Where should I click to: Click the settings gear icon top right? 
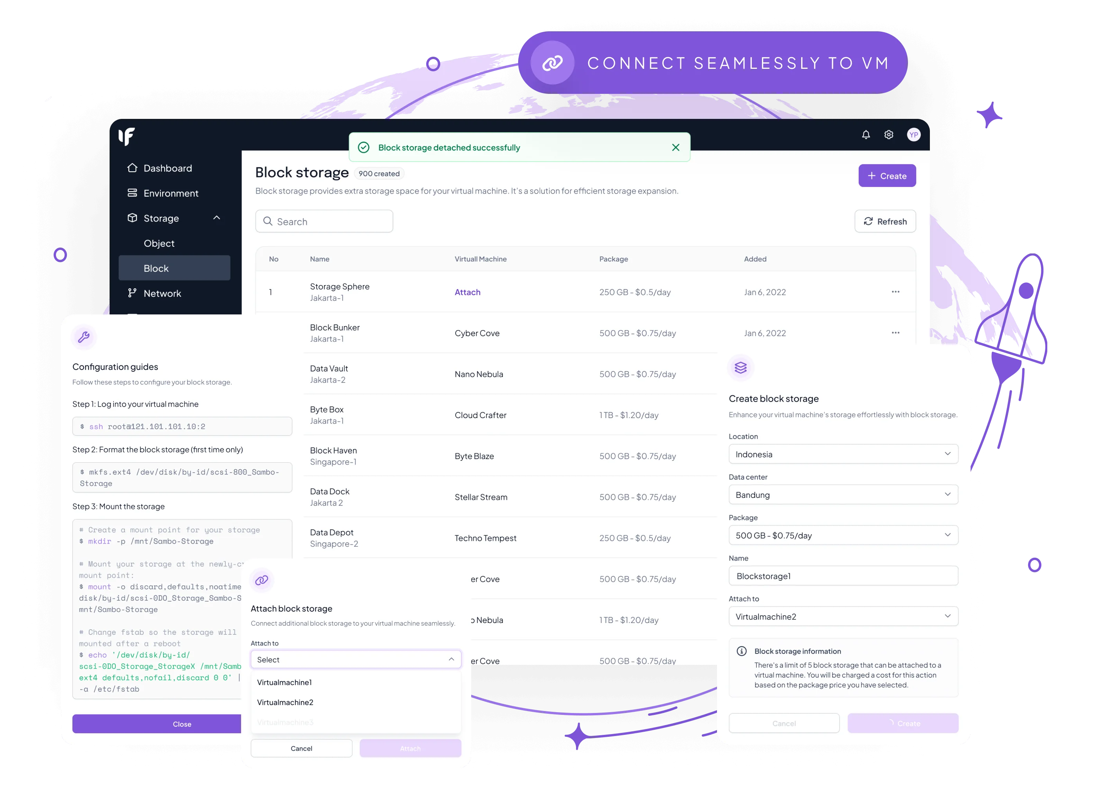click(889, 134)
